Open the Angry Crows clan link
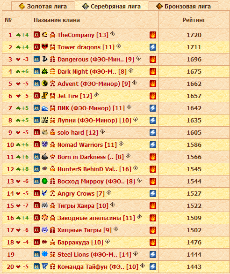The height and width of the screenshot is (274, 230). [81, 194]
